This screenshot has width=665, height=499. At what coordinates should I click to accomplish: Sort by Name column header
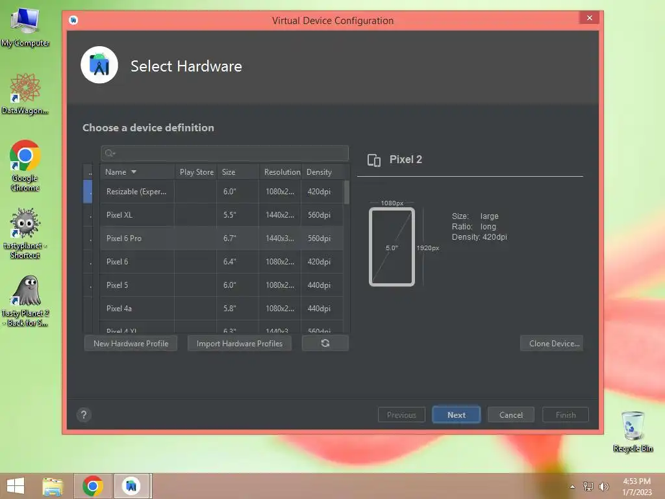[x=137, y=172]
